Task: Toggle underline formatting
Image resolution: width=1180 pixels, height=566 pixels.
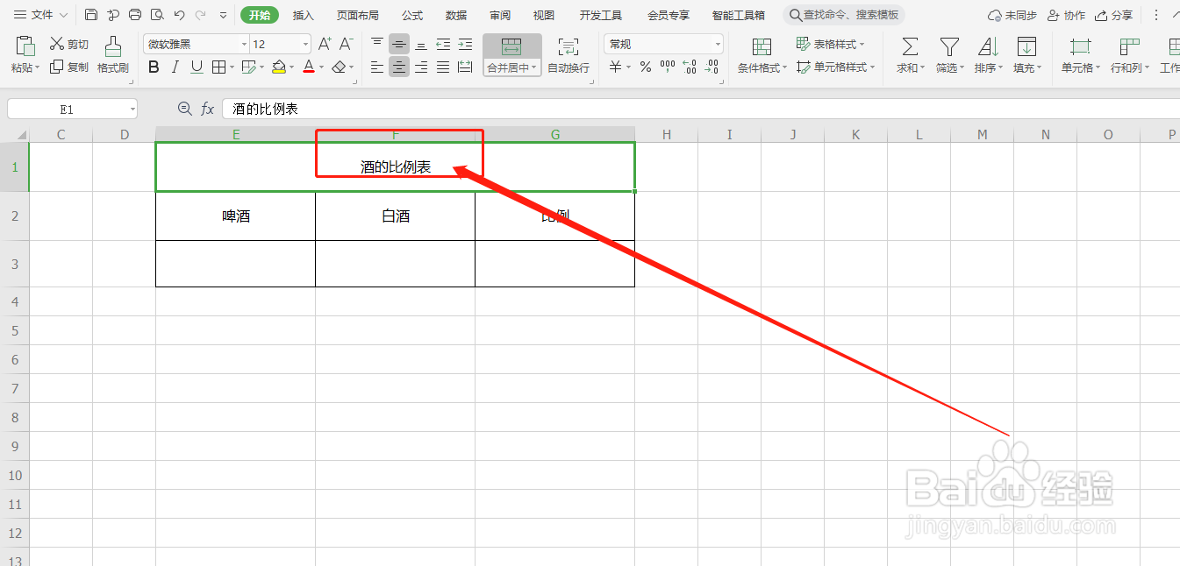Action: pyautogui.click(x=197, y=67)
